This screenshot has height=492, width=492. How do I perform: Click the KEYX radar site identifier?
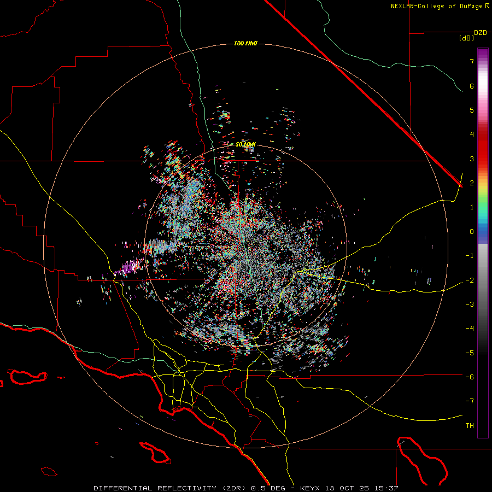click(310, 488)
